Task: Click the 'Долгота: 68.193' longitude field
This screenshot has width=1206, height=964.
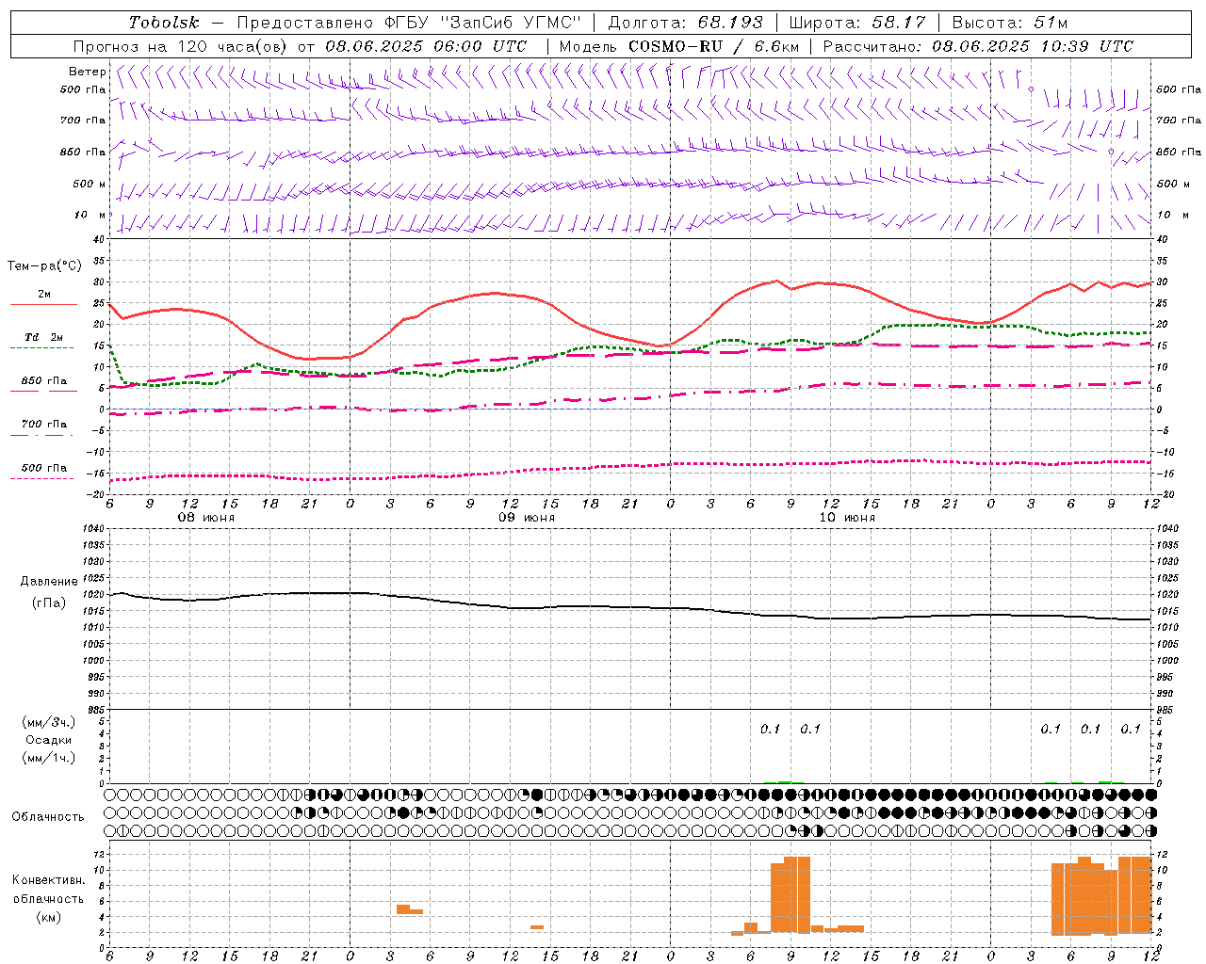Action: pyautogui.click(x=685, y=23)
